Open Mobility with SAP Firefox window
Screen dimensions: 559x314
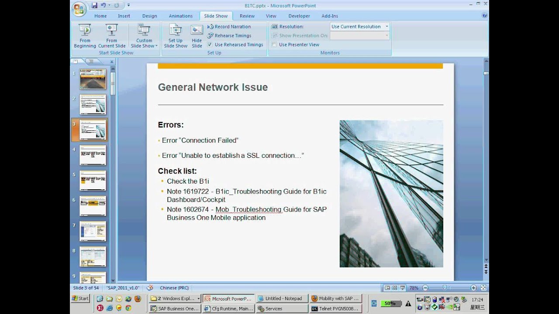[x=335, y=298]
